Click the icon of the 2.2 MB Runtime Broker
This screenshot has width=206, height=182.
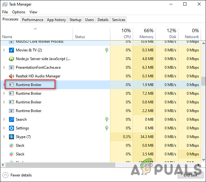11,111
